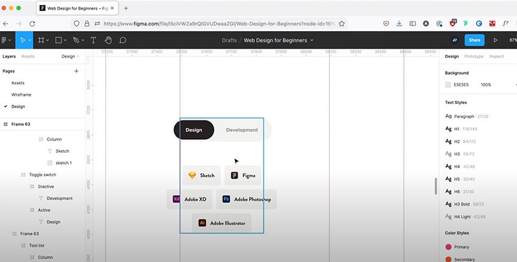Reload the page in browser toolbar
This screenshot has width=517, height=262.
pyautogui.click(x=32, y=24)
